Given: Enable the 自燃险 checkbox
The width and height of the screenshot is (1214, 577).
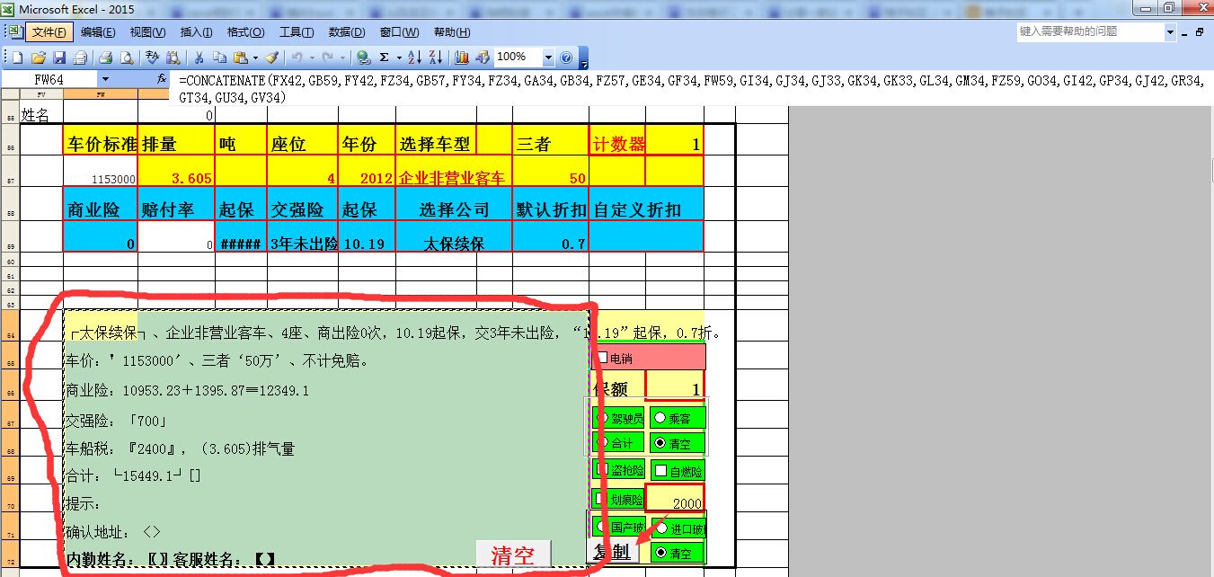Looking at the screenshot, I should click(x=660, y=470).
